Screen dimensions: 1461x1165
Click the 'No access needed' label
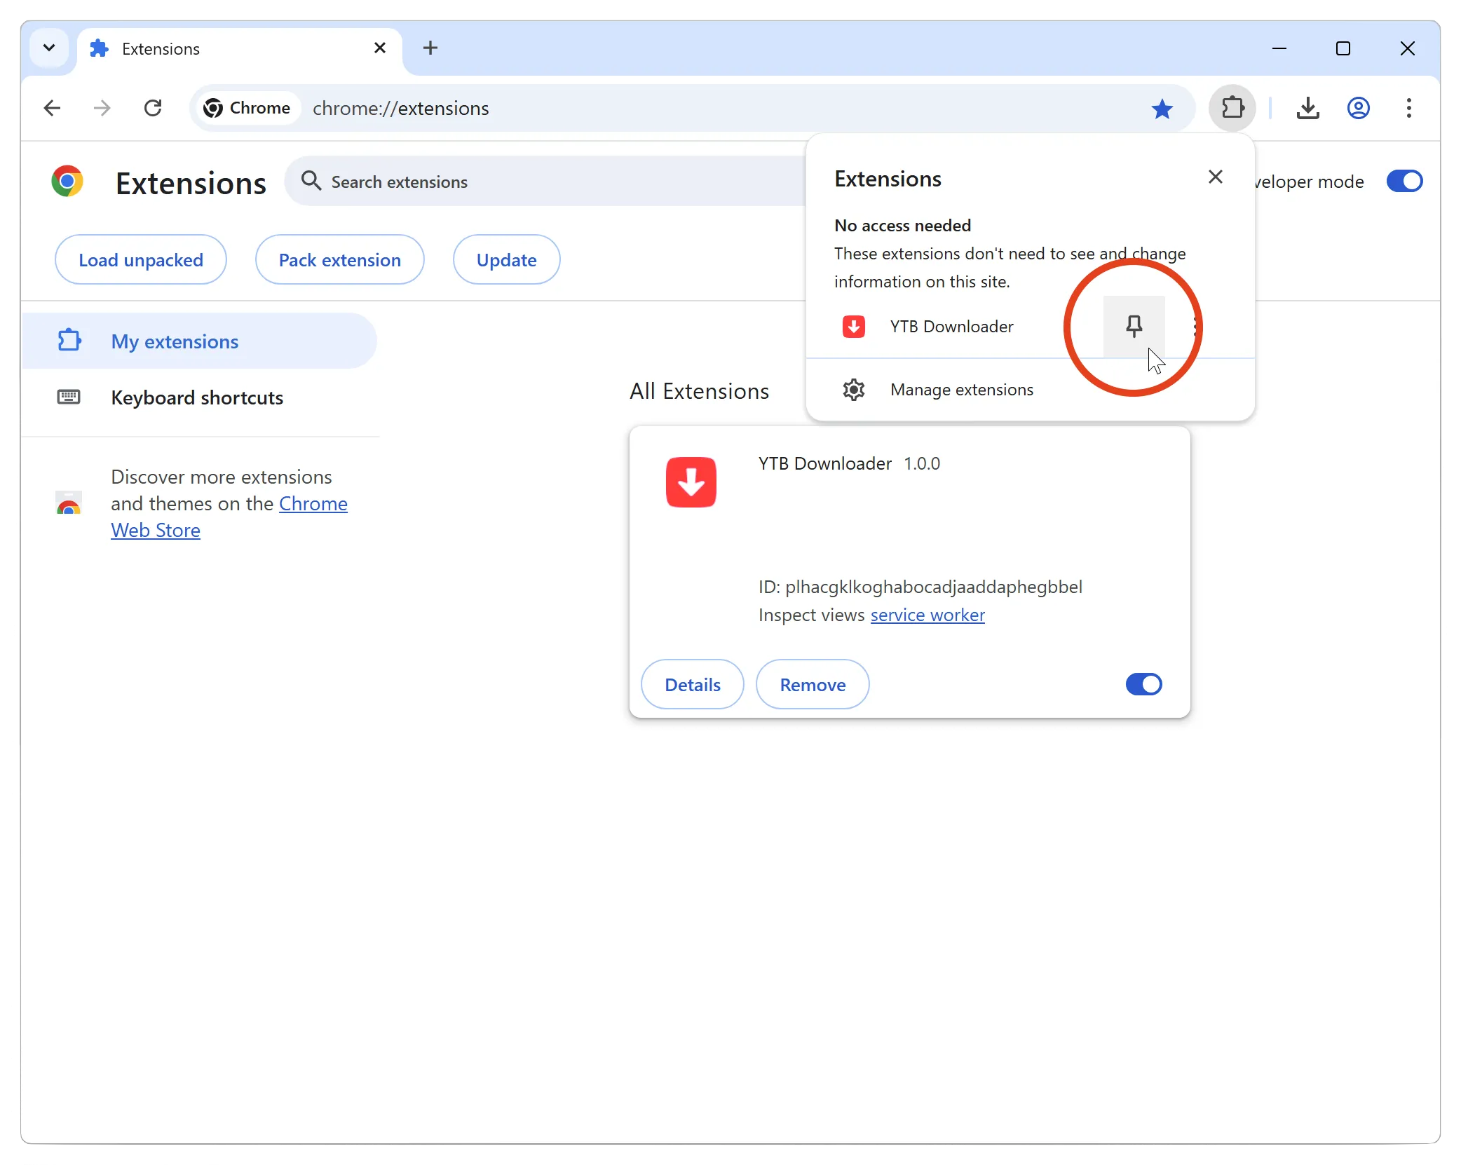point(902,226)
